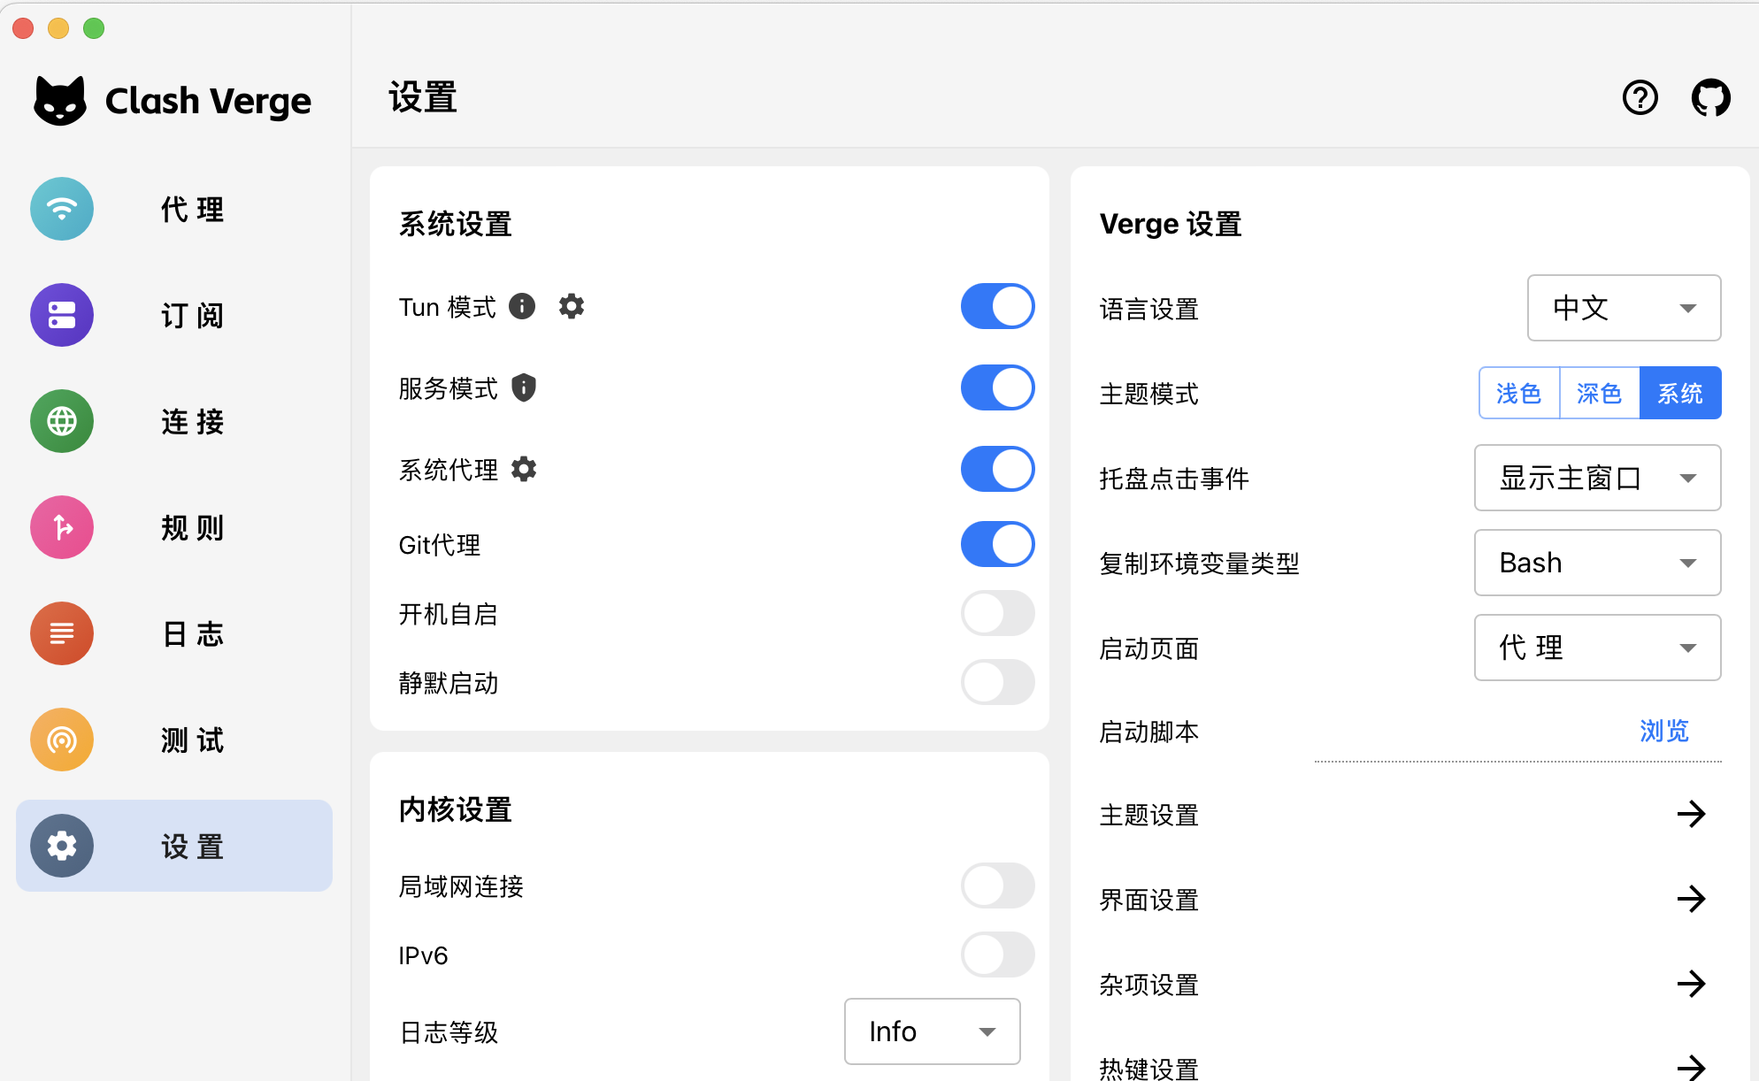Image resolution: width=1759 pixels, height=1081 pixels.
Task: Turn on the IPv6 switch
Action: click(997, 954)
